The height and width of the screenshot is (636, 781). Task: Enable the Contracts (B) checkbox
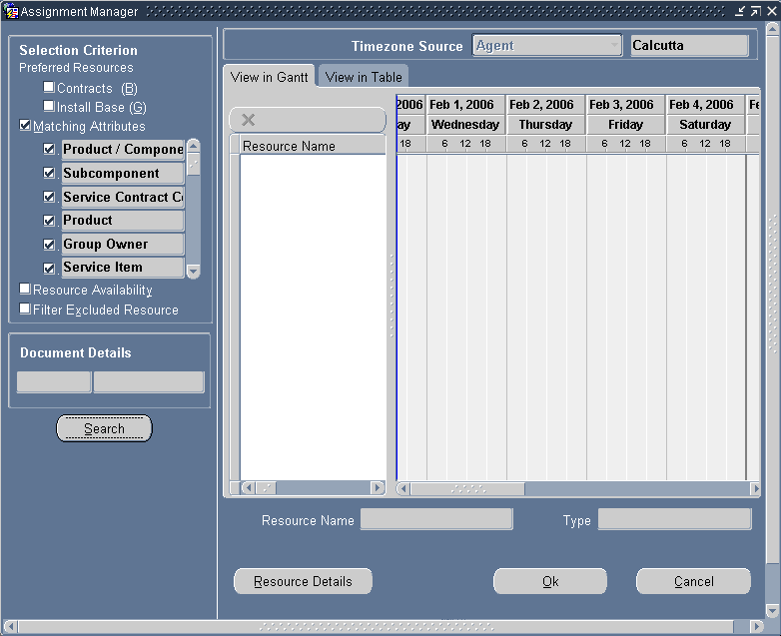click(49, 87)
